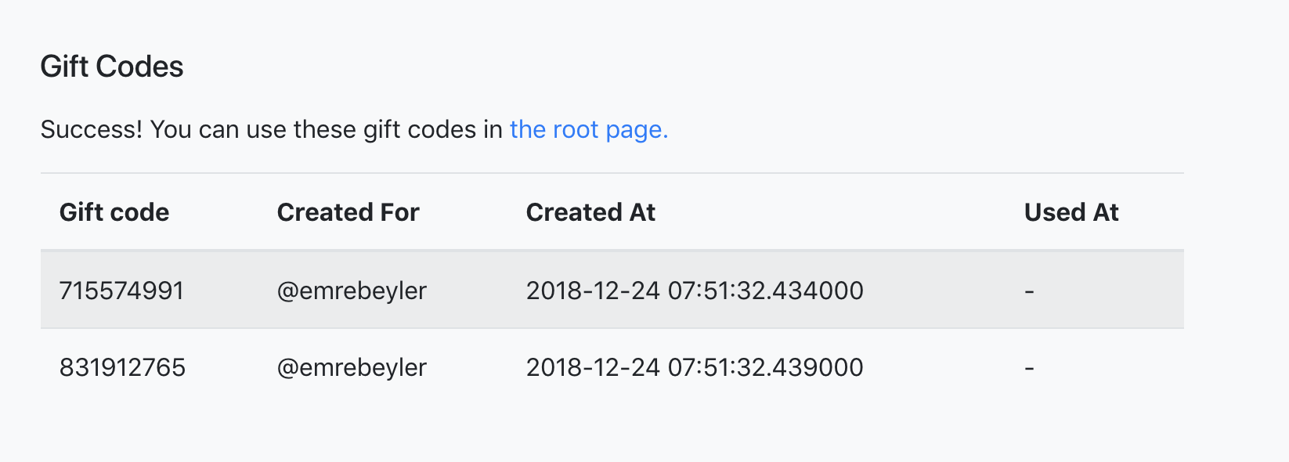This screenshot has height=462, width=1289.
Task: Click the date 2018-12-24 in the 715574991 row
Action: pos(593,291)
